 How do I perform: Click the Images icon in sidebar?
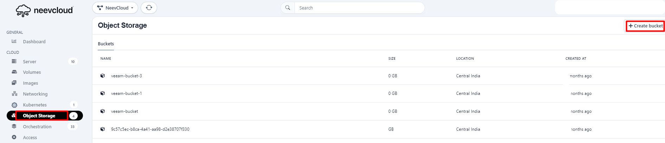[14, 83]
